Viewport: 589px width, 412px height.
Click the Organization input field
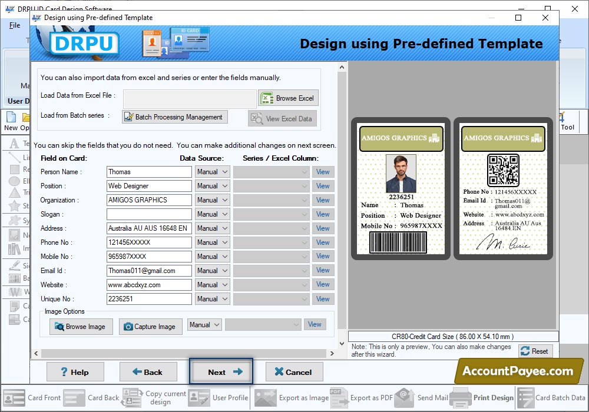click(149, 200)
